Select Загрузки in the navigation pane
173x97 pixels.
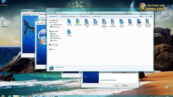point(55,22)
